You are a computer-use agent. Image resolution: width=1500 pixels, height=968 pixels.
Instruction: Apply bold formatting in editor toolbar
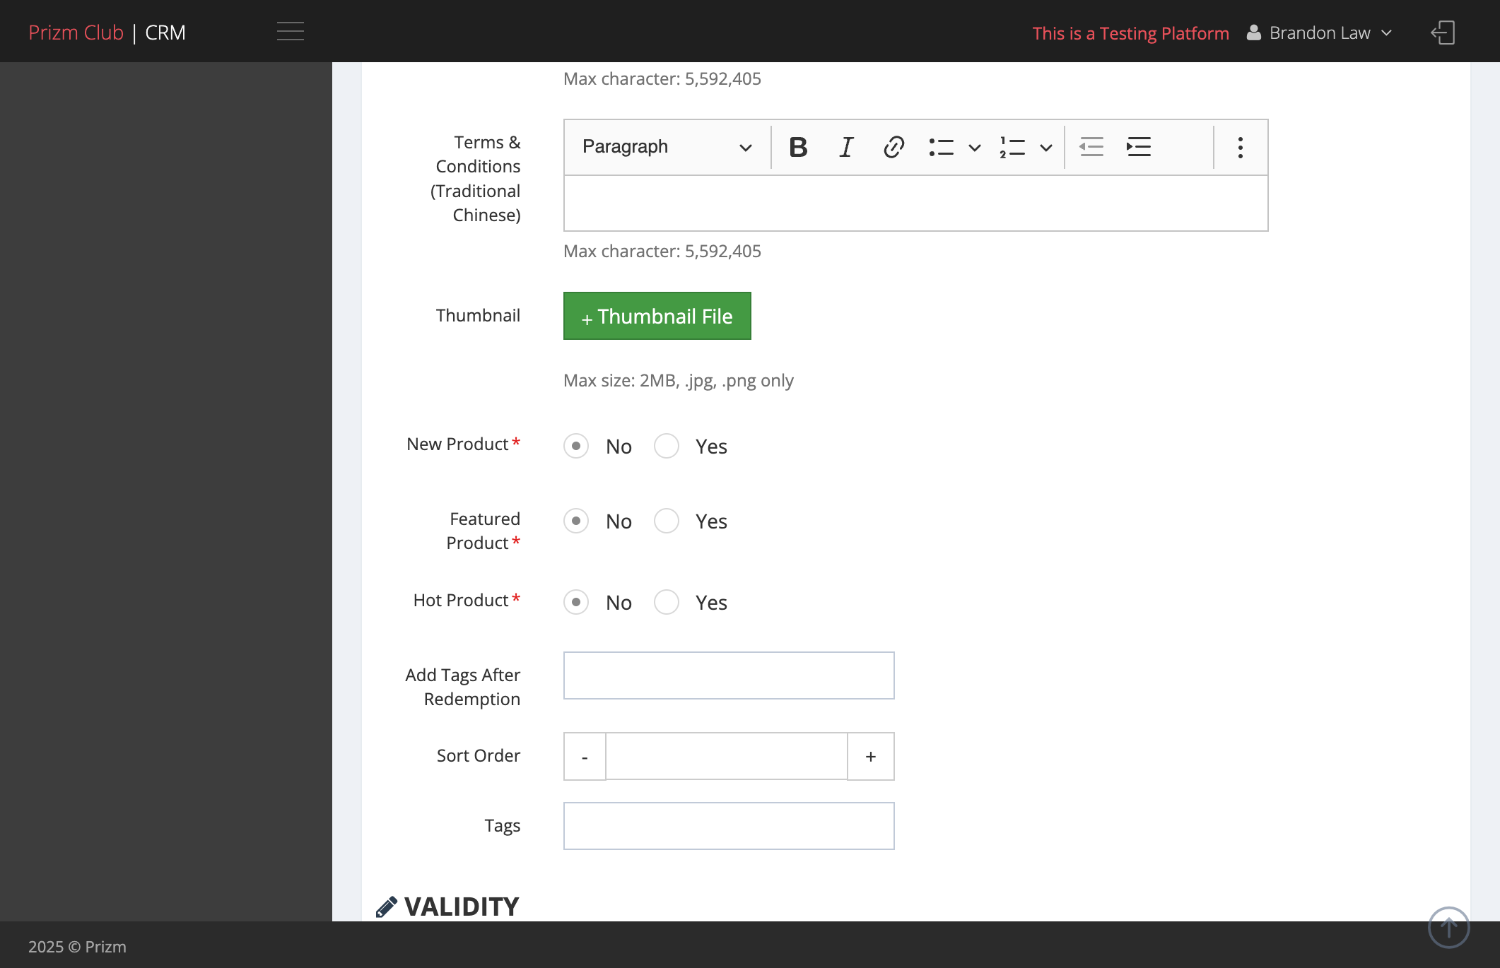click(x=798, y=147)
